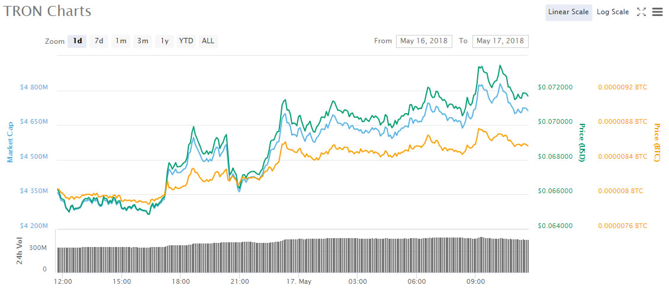
Task: Click the 17. May timeline marker
Action: pos(297,281)
